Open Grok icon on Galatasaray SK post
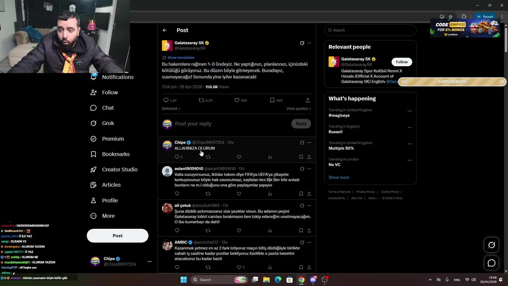508x286 pixels. click(x=302, y=43)
